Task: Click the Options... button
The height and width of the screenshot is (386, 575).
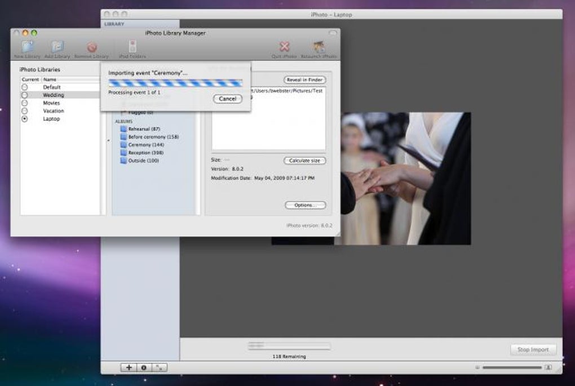Action: (x=305, y=205)
